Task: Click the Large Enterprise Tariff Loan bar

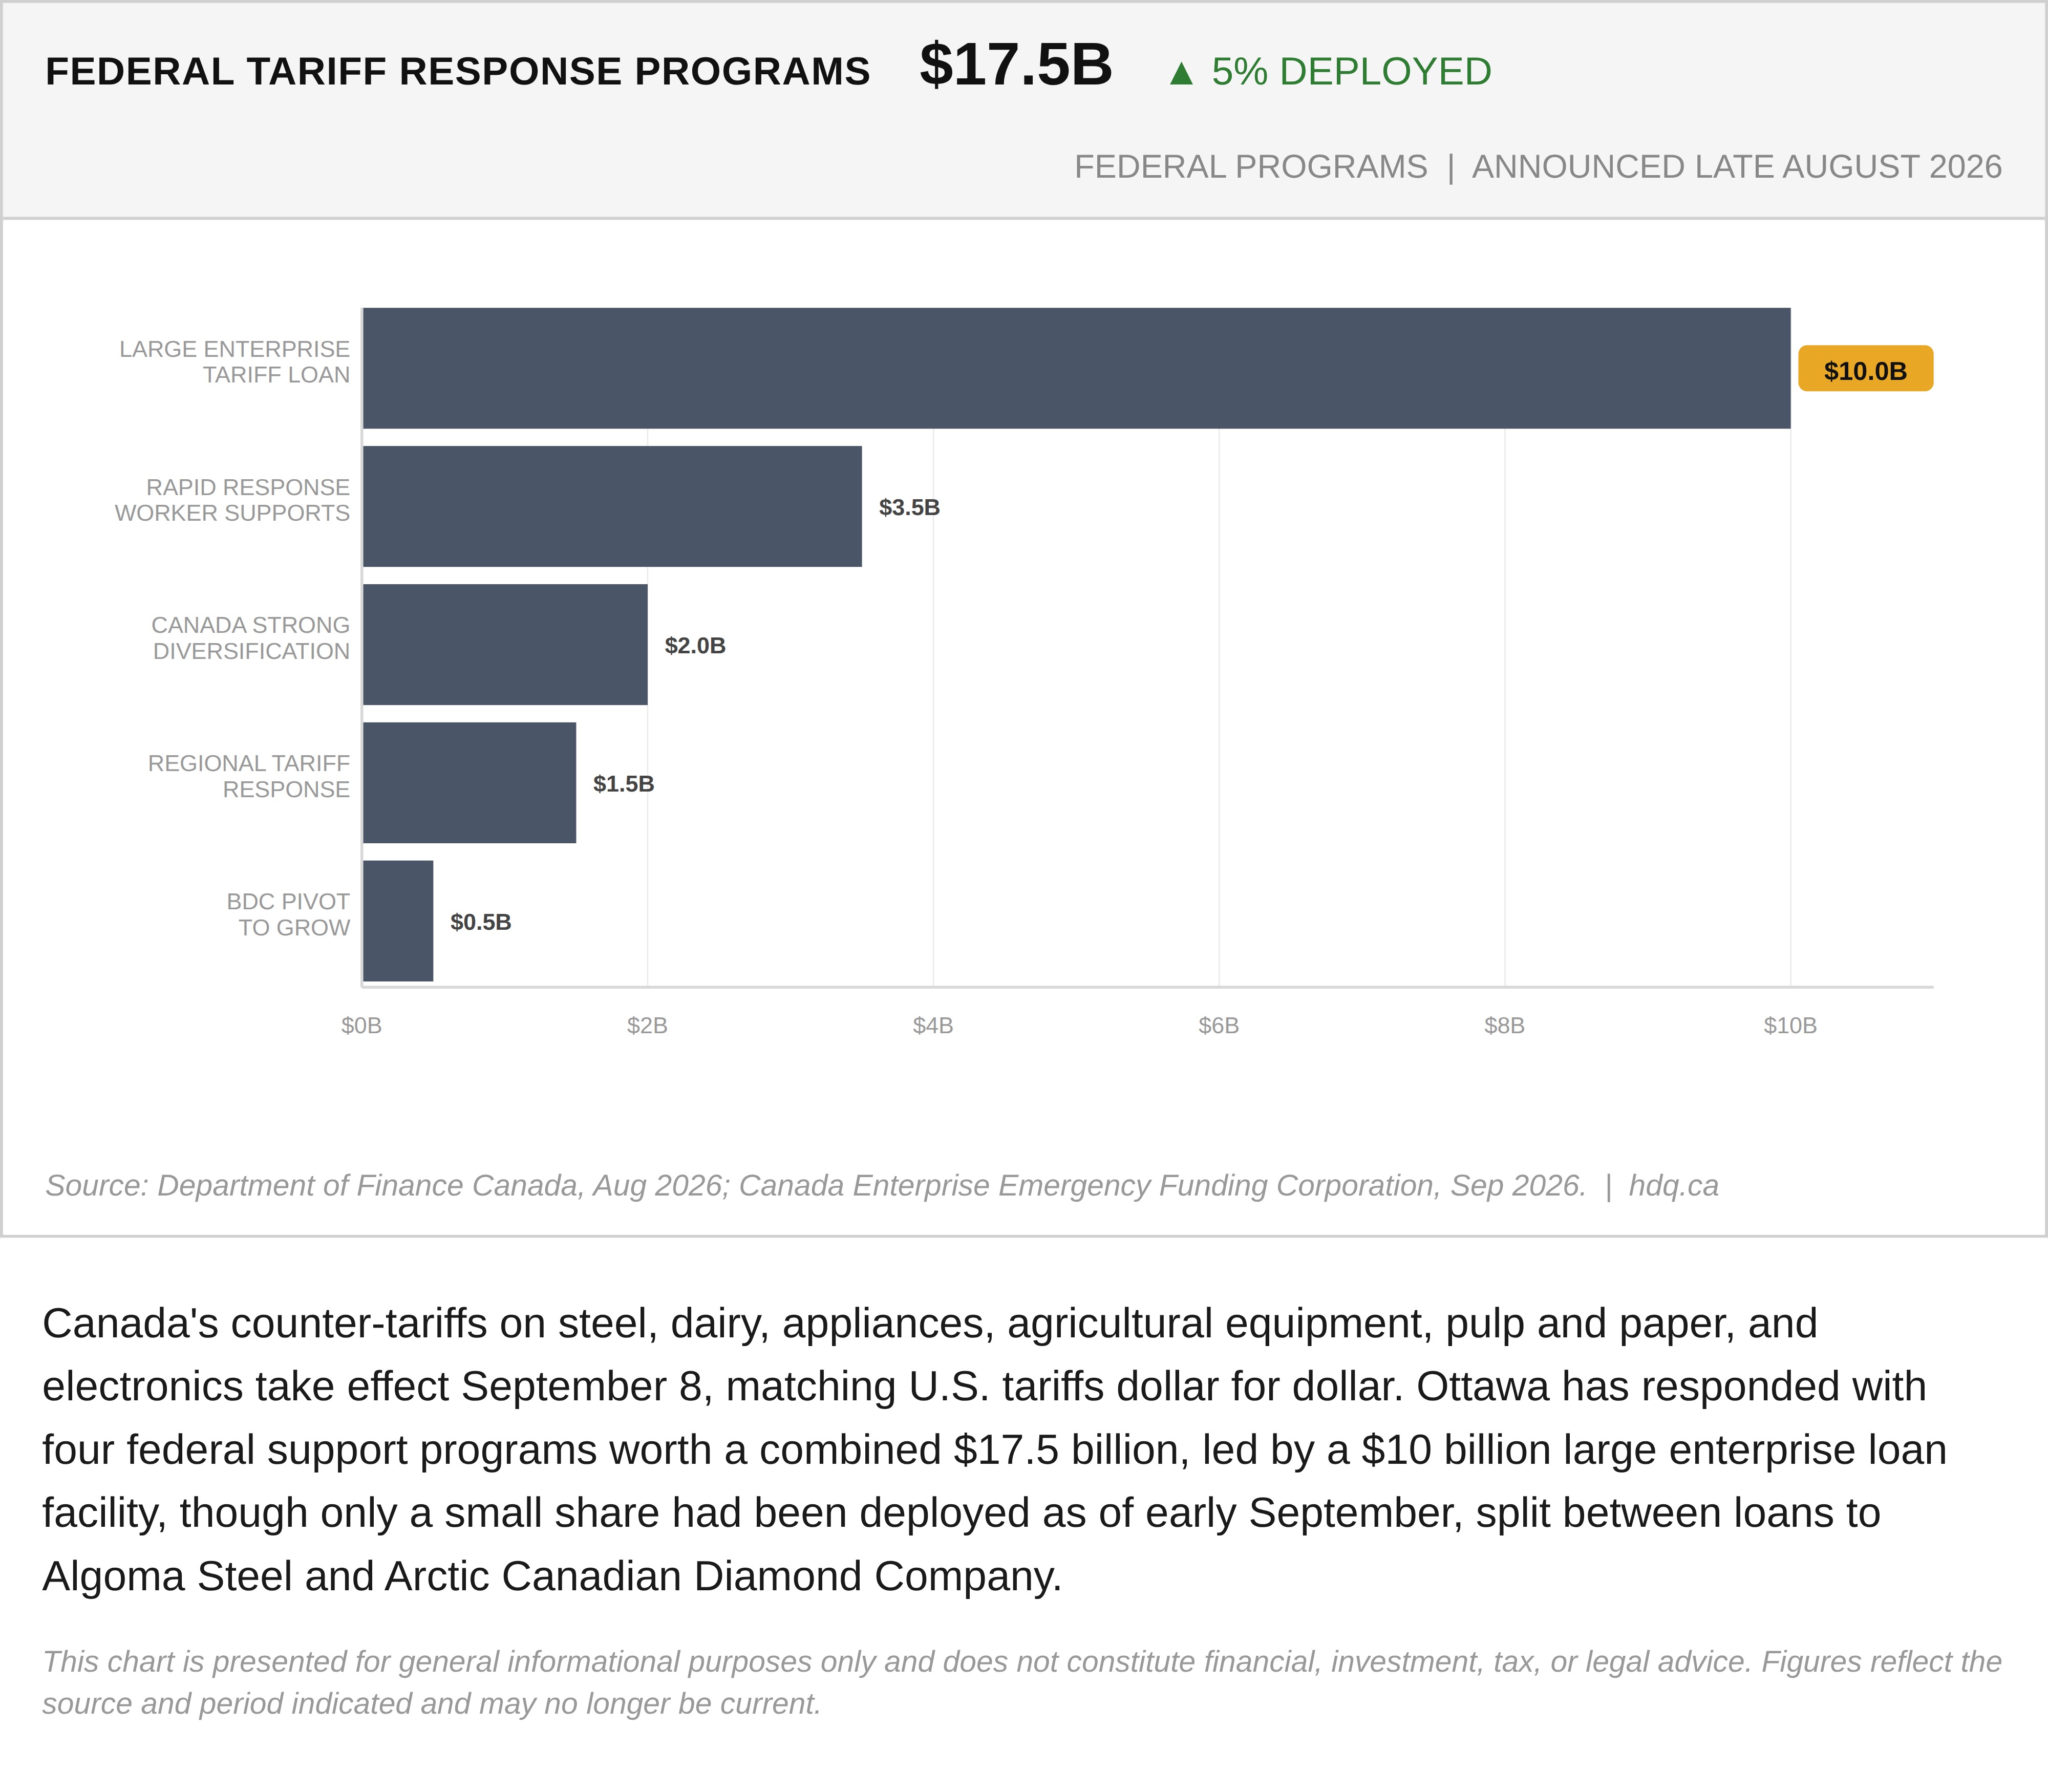Action: [x=1076, y=368]
